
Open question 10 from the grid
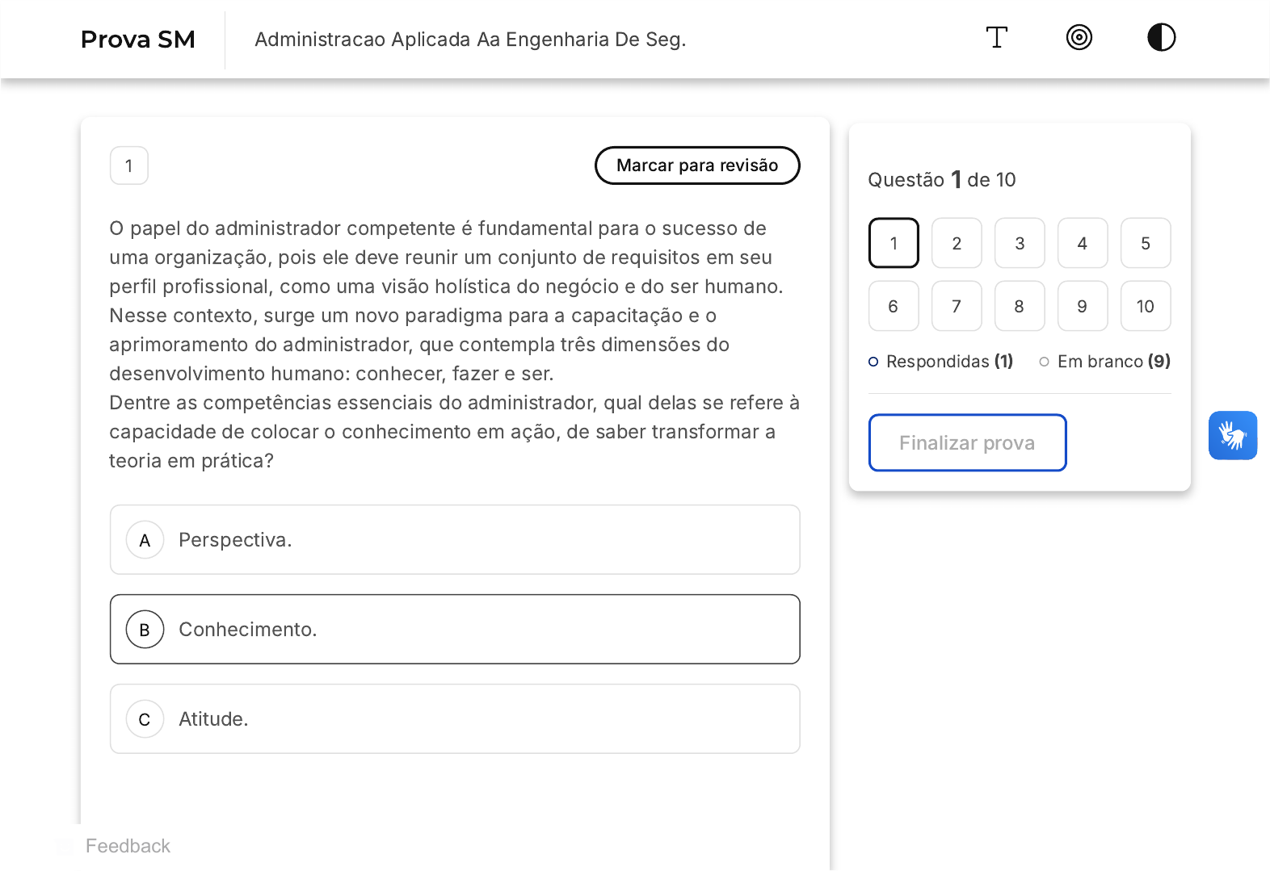click(1146, 306)
